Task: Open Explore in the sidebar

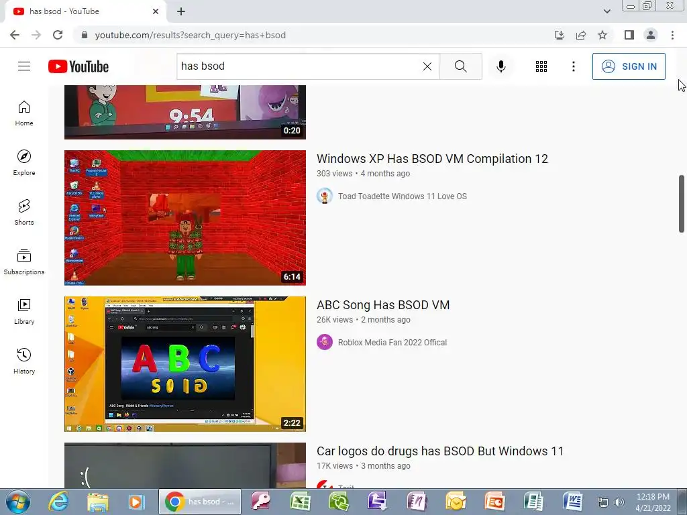Action: [24, 162]
